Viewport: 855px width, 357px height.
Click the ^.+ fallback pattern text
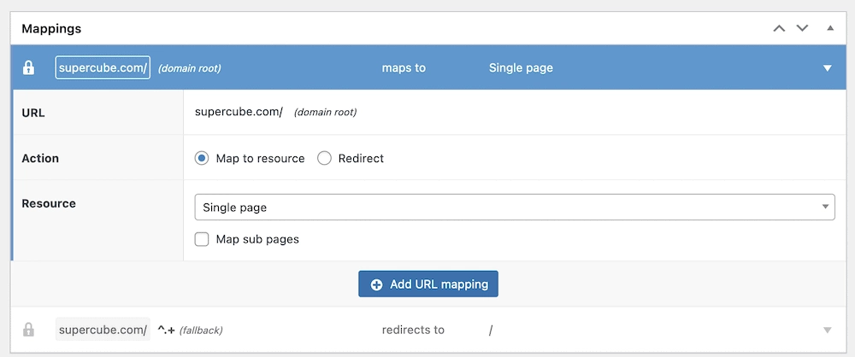[167, 331]
